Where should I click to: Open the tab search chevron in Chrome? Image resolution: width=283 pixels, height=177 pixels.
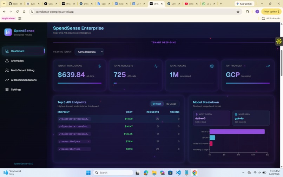tap(4, 4)
